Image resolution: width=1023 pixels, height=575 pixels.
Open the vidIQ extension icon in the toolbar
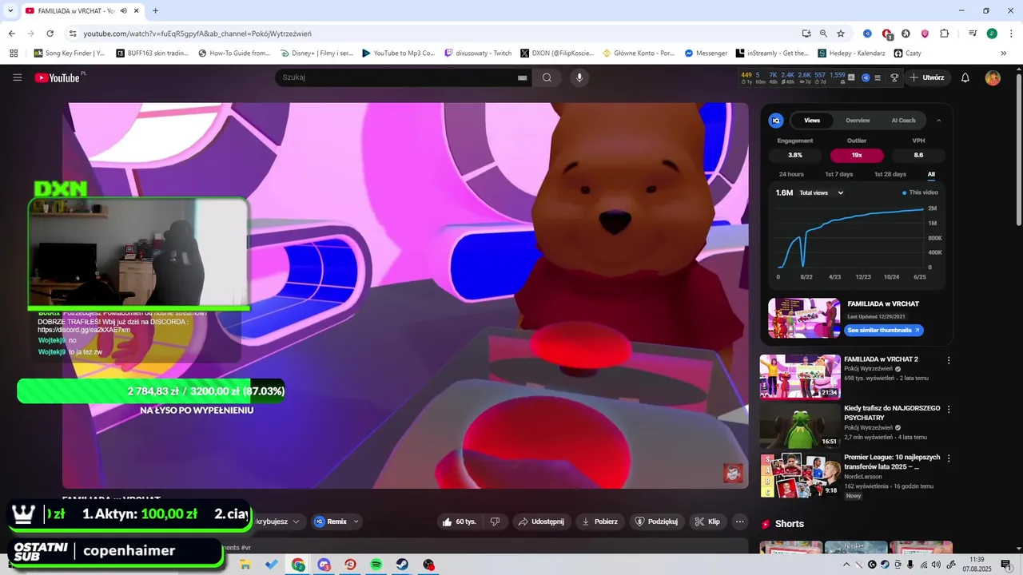pyautogui.click(x=867, y=34)
